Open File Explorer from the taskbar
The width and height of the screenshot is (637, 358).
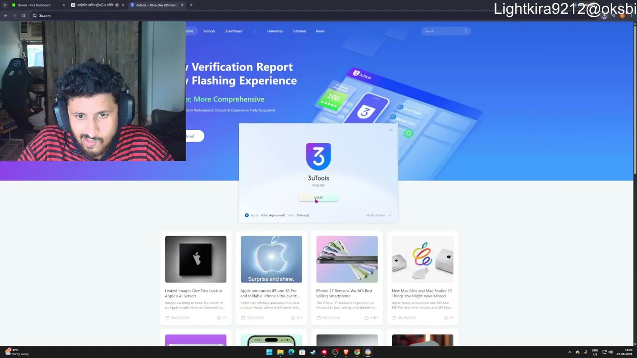[x=280, y=352]
